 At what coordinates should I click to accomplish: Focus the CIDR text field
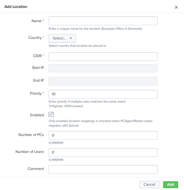103,57
